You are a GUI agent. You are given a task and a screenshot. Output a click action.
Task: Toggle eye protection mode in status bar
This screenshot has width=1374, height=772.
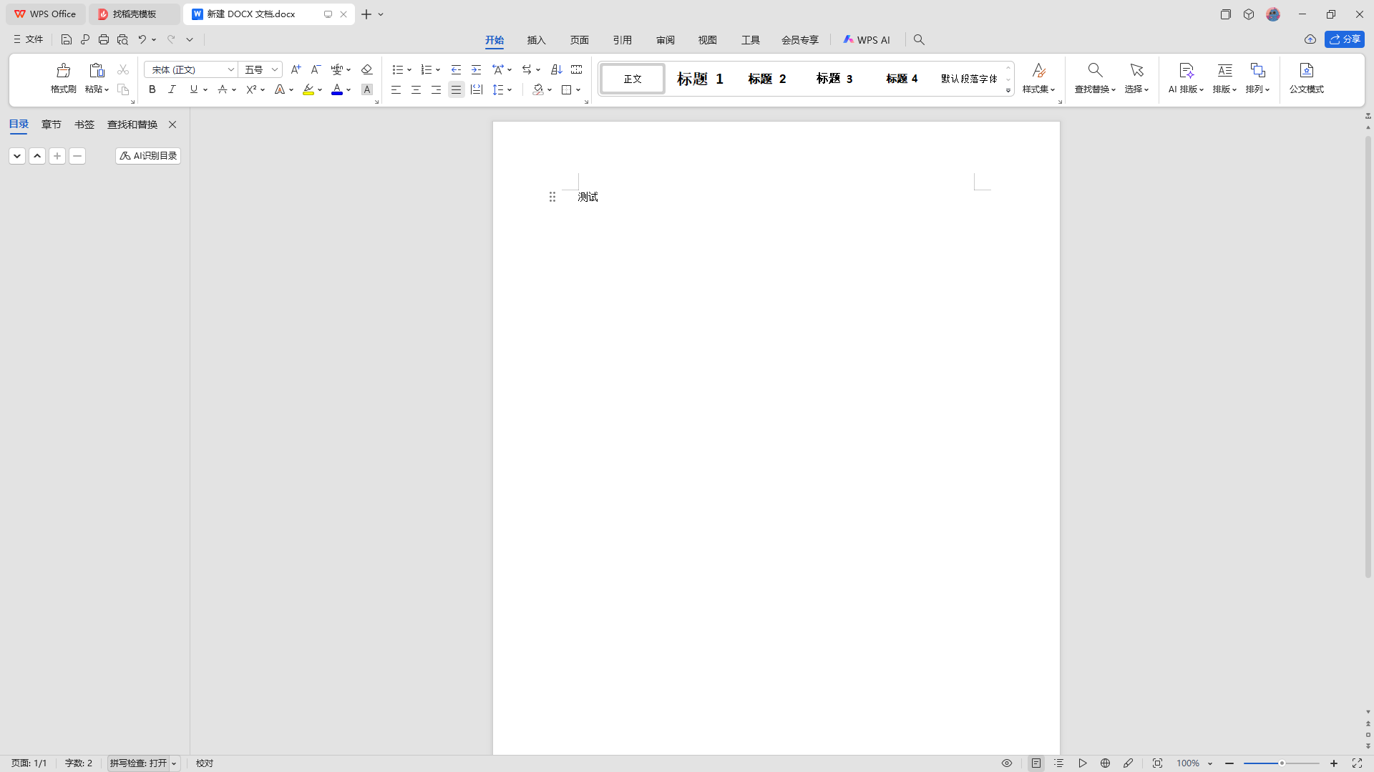[x=1006, y=763]
